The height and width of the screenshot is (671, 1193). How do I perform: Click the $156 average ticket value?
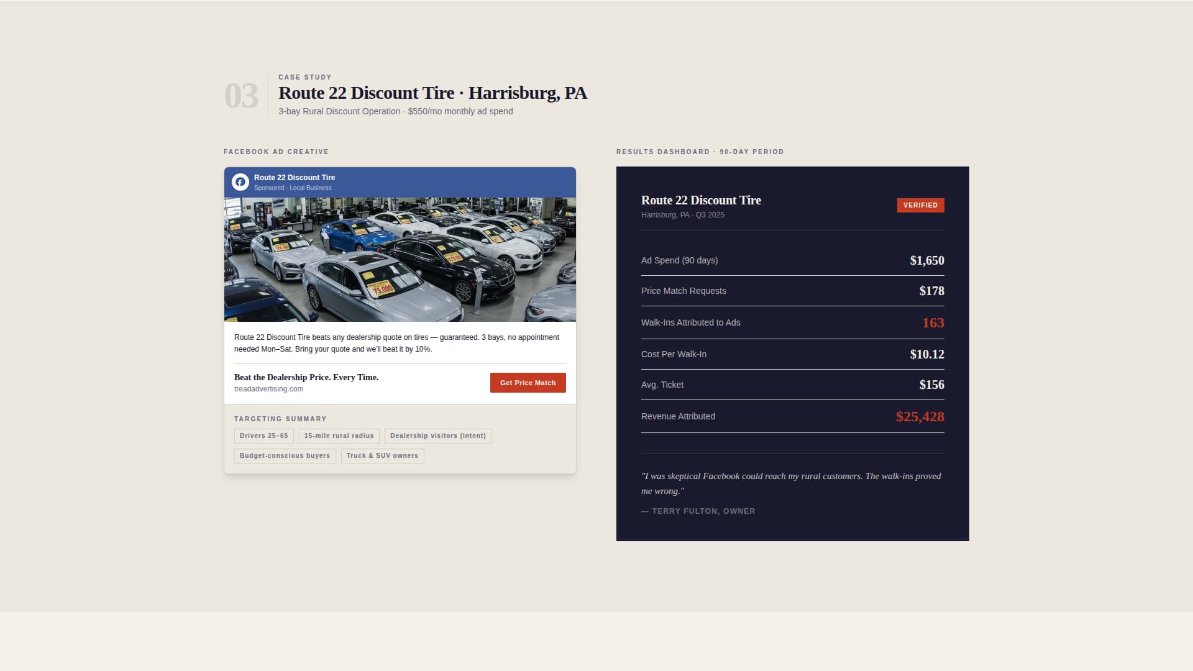click(x=931, y=385)
